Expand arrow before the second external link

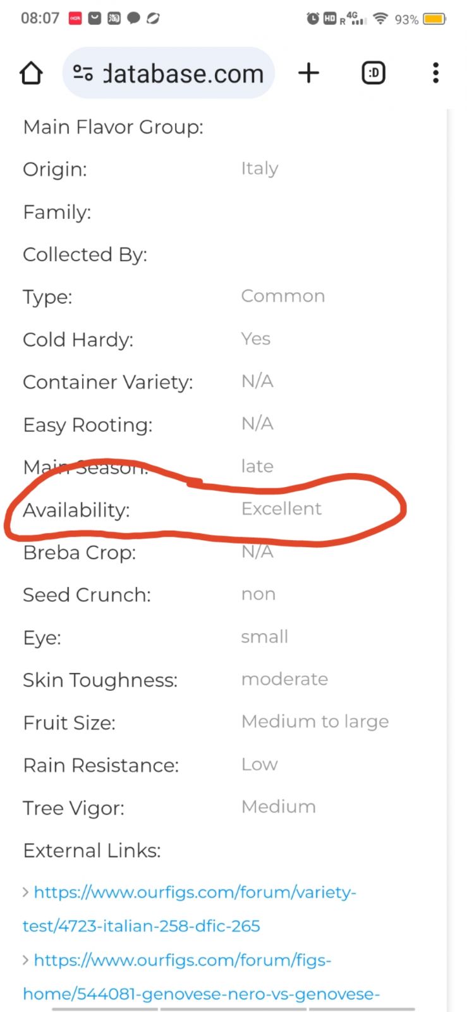(26, 960)
